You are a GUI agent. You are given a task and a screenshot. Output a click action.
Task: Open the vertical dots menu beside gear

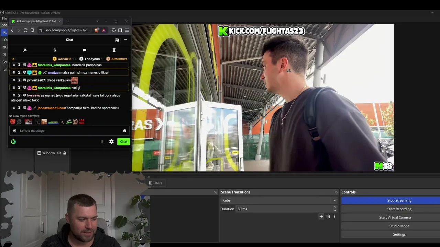pyautogui.click(x=102, y=142)
